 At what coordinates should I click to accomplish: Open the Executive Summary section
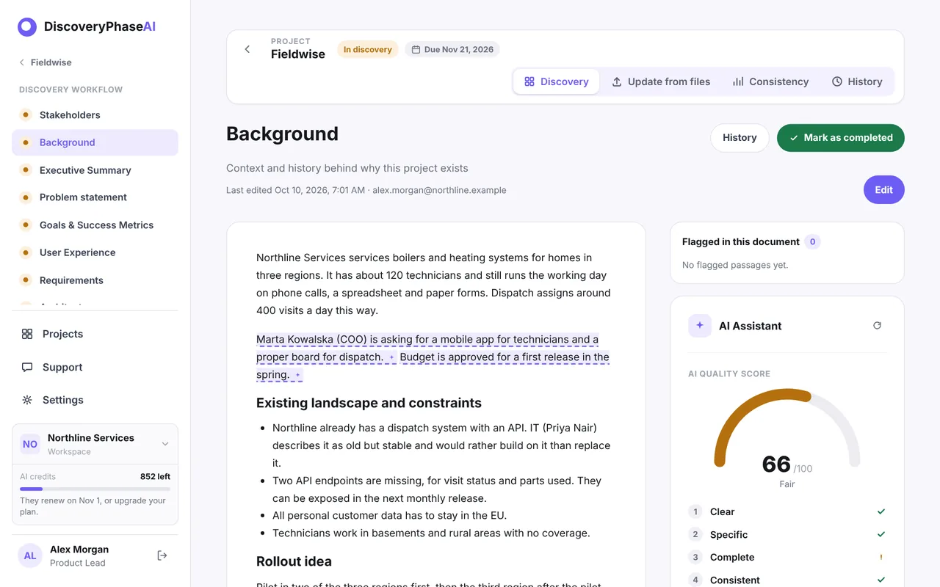[x=95, y=170]
